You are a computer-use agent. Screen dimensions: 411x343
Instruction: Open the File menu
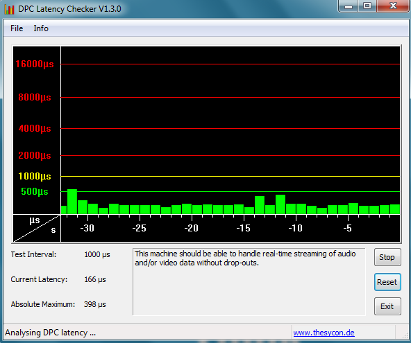click(x=17, y=28)
